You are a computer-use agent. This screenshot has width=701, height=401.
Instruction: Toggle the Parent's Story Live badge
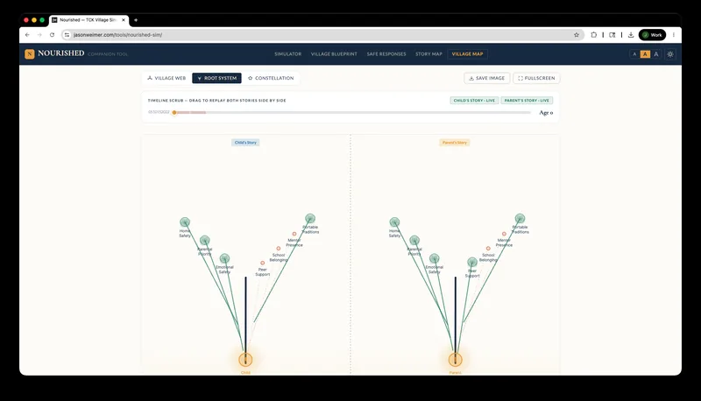(527, 101)
